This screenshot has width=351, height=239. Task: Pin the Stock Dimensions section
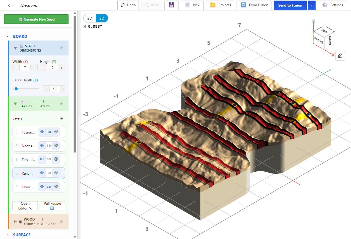[61, 48]
